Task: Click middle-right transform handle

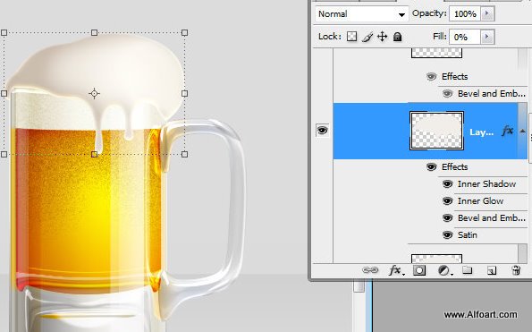Action: click(x=184, y=93)
